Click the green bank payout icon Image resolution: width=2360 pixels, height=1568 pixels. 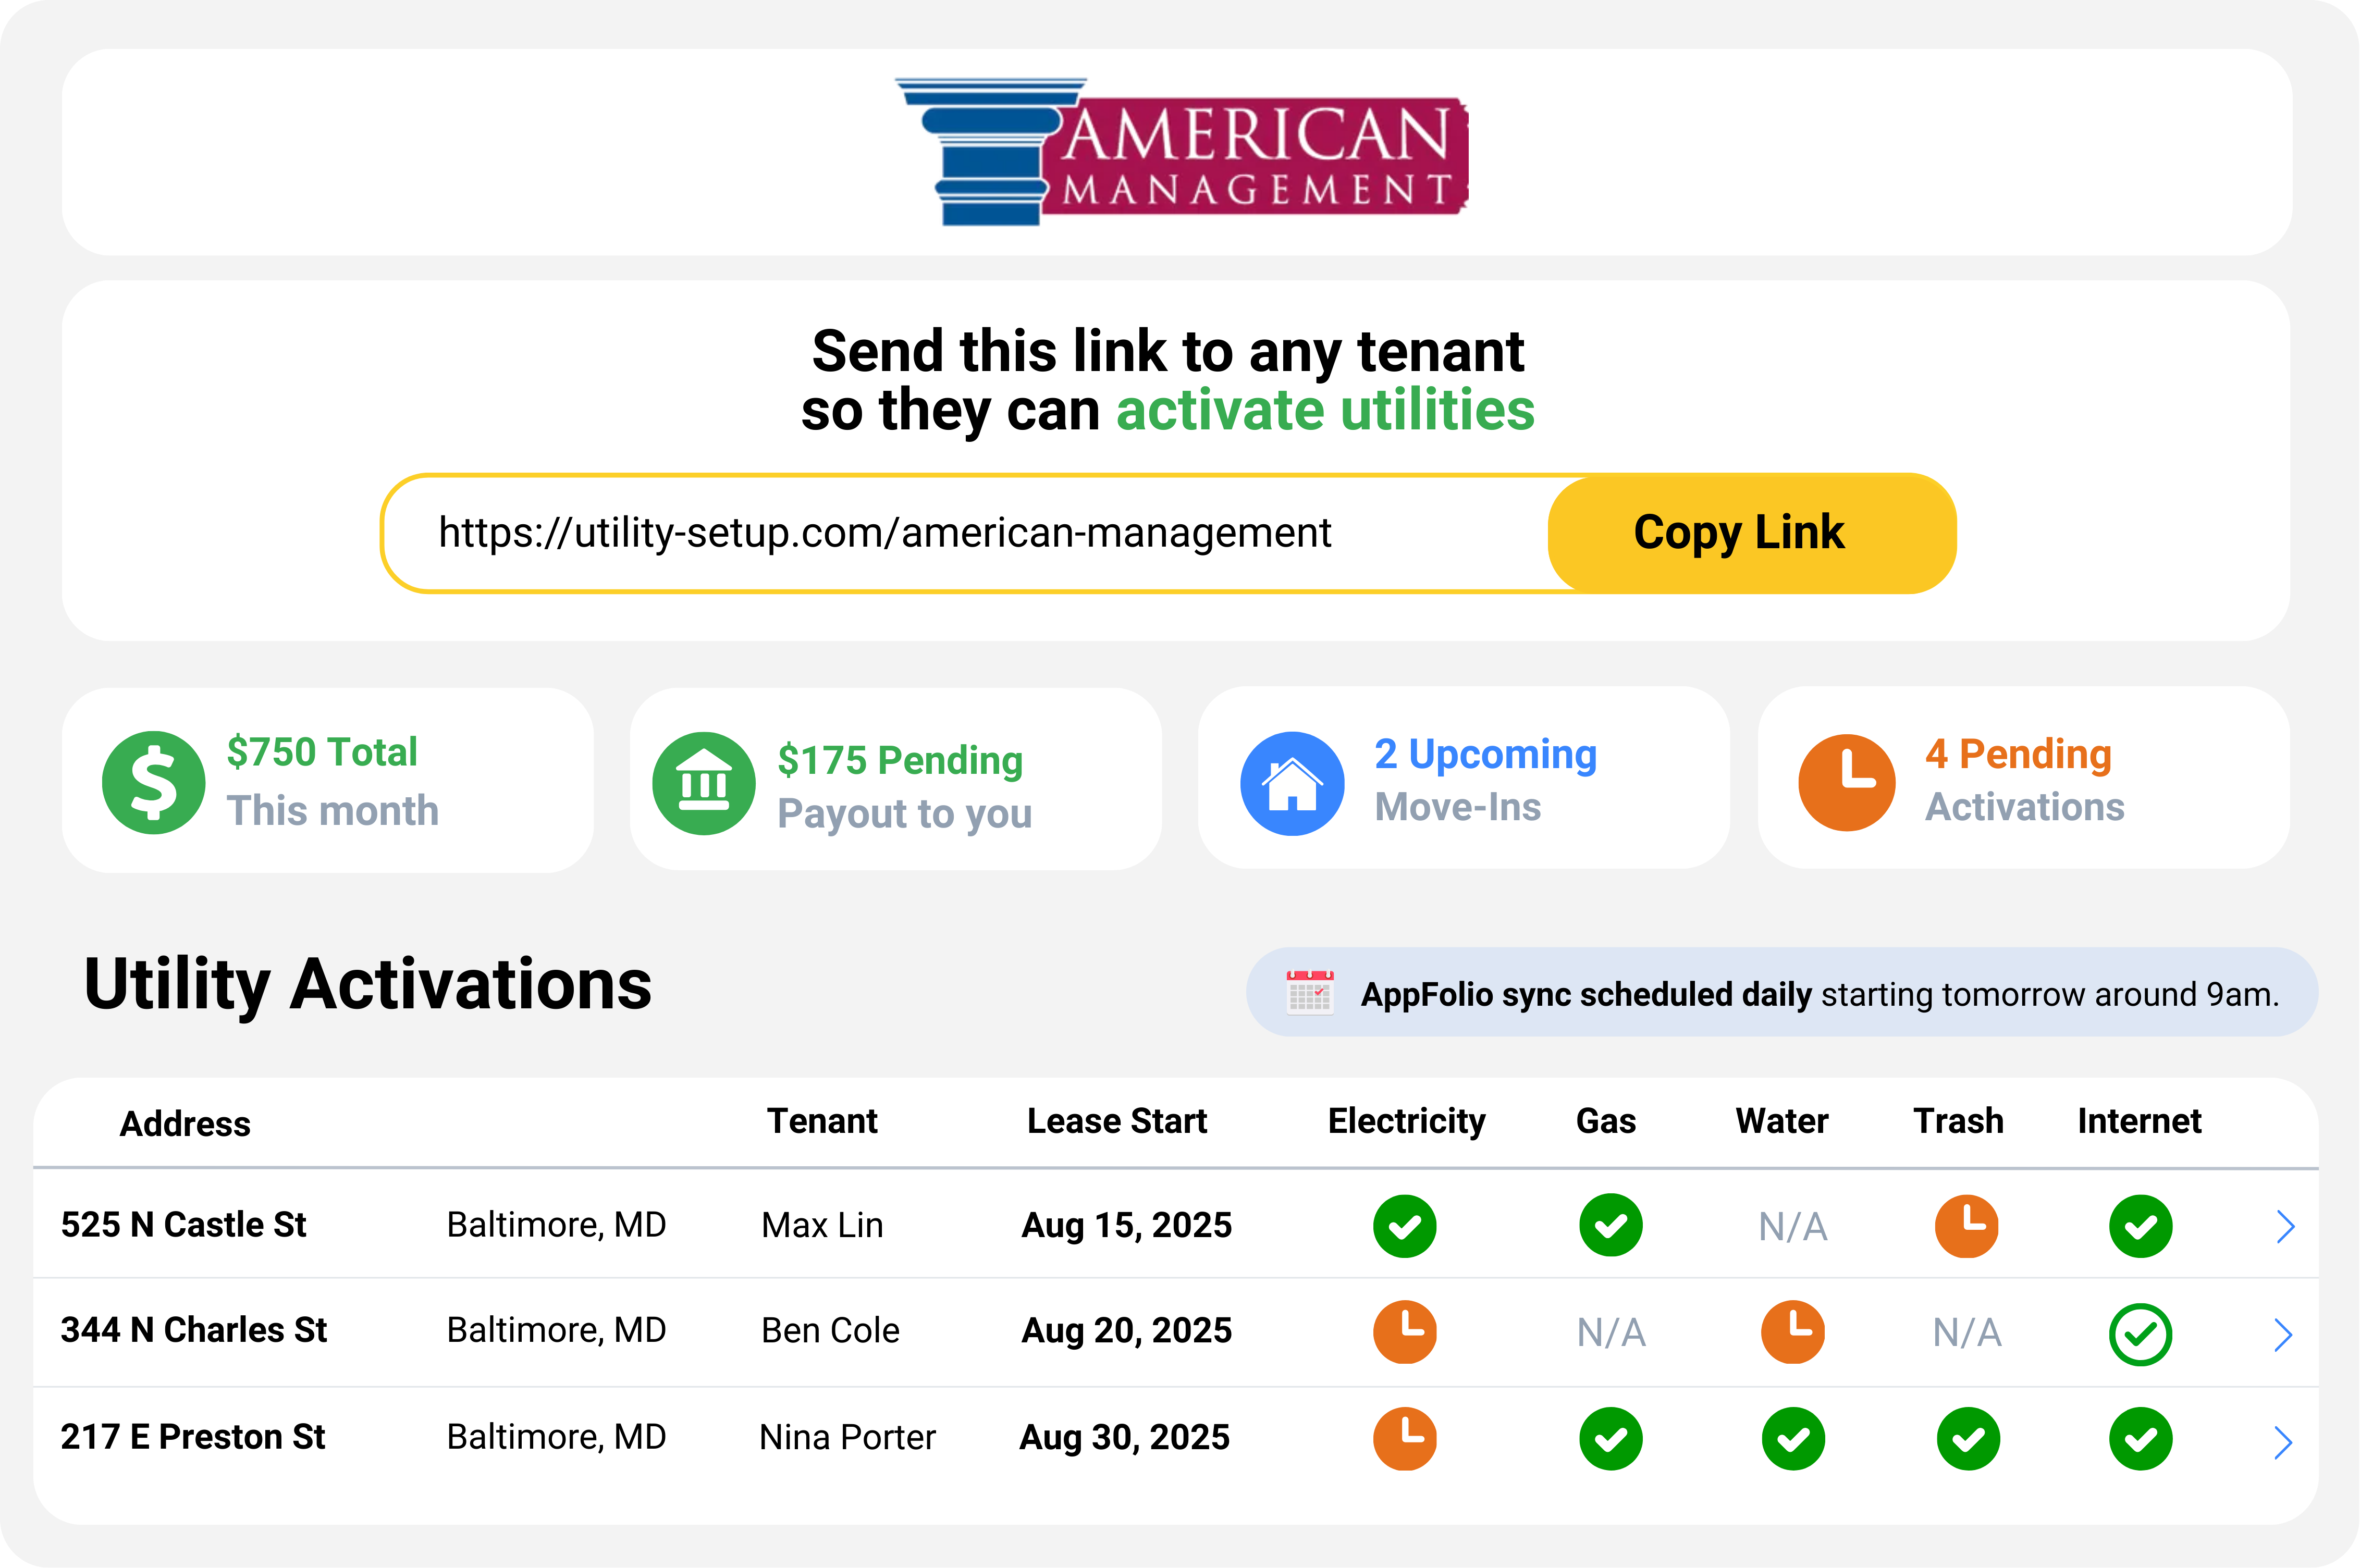pos(704,783)
